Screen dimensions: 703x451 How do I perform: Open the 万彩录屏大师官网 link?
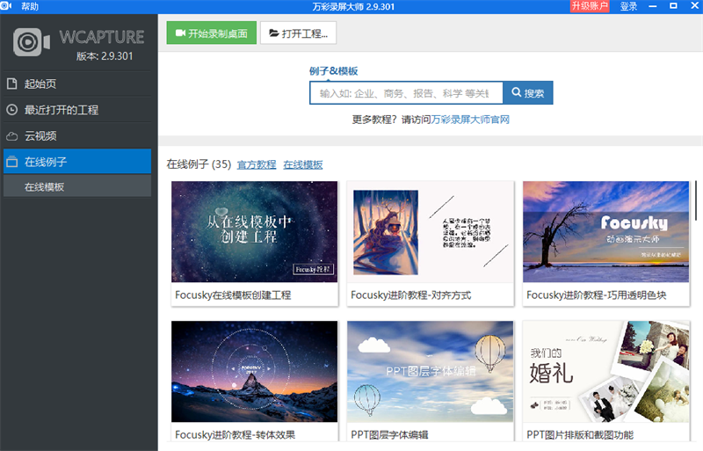470,120
